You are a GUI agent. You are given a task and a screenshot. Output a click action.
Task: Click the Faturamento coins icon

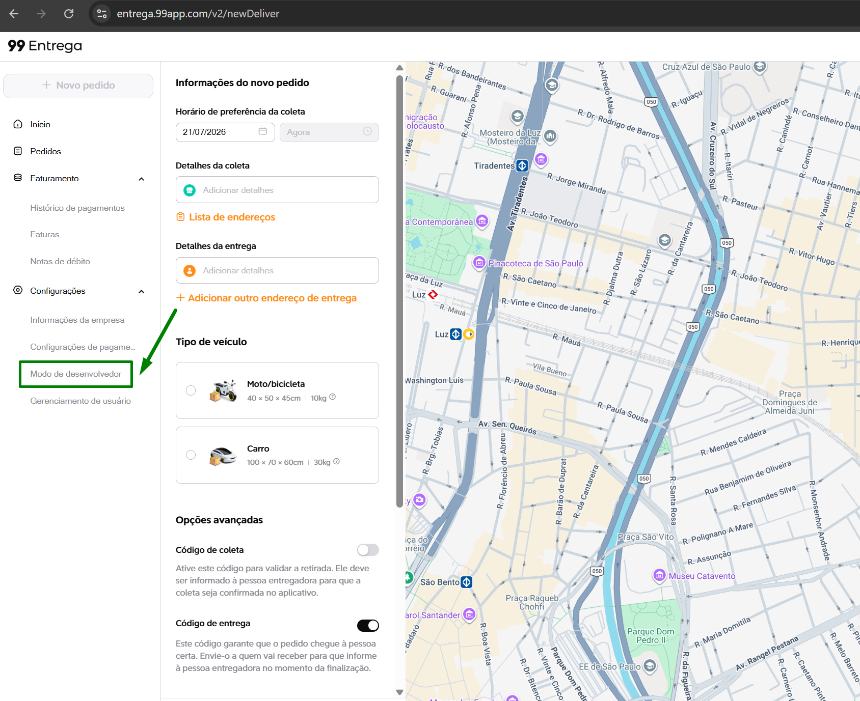pyautogui.click(x=18, y=178)
